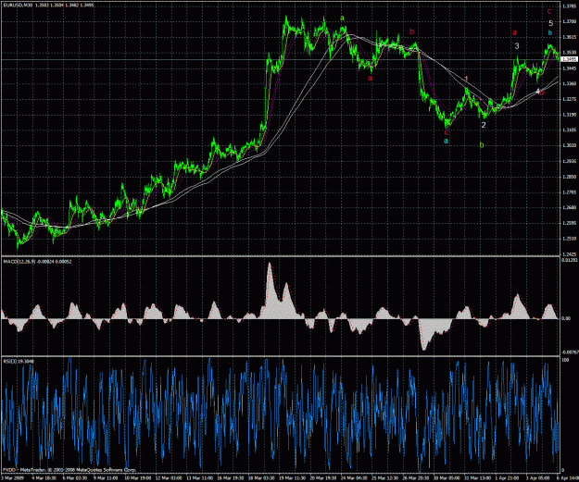The height and width of the screenshot is (482, 579).
Task: Click price axis value 1.3785
Action: (x=569, y=6)
